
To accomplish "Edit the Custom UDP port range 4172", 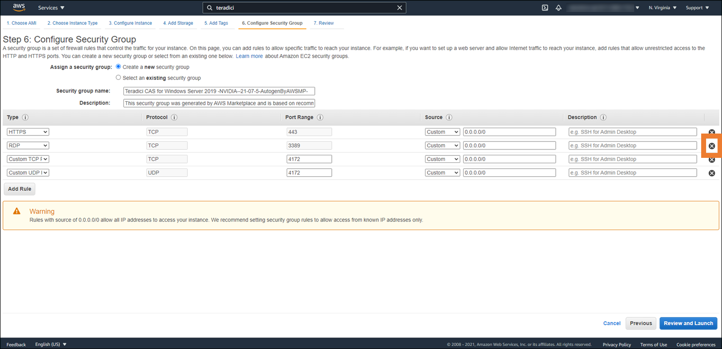I will [309, 173].
